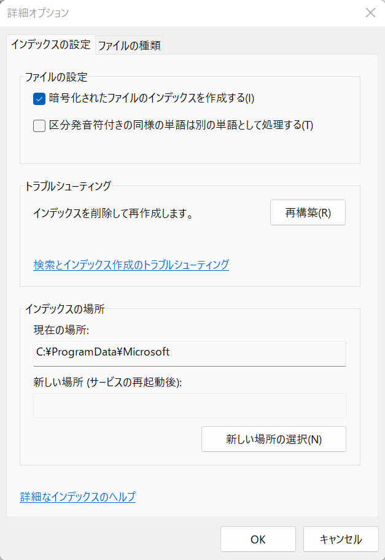Enable the 区分発音符付き checkbox

pyautogui.click(x=39, y=126)
